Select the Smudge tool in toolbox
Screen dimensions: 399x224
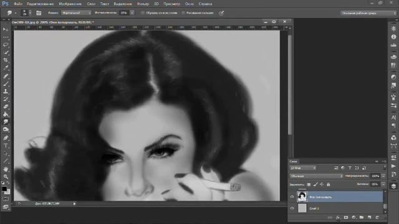pos(6,122)
